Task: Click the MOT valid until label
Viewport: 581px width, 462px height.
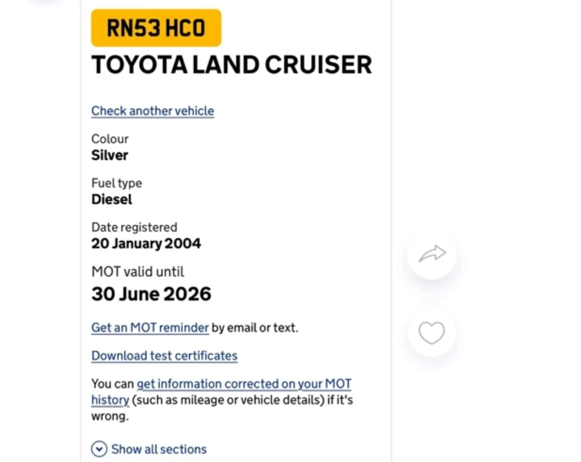Action: pyautogui.click(x=138, y=271)
